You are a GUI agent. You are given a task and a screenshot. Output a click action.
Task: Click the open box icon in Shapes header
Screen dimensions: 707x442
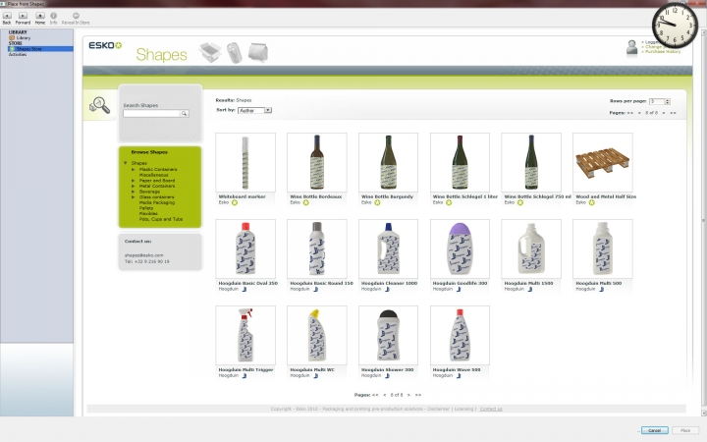pos(211,52)
